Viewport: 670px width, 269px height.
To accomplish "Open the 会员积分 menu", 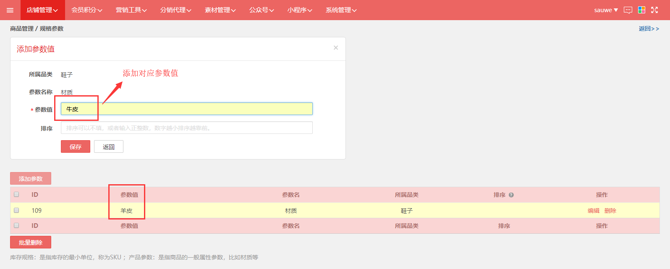I will pos(86,10).
